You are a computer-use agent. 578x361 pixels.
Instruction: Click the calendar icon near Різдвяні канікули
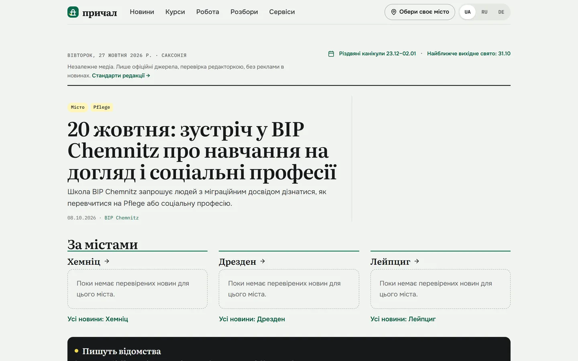(331, 54)
